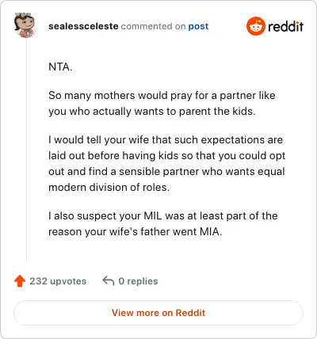Viewport: 317px width, 339px height.
Task: Click the "So many mothers" paragraph
Action: (162, 103)
